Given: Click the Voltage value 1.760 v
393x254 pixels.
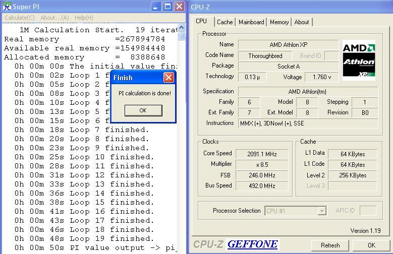Looking at the screenshot, I should [x=321, y=77].
